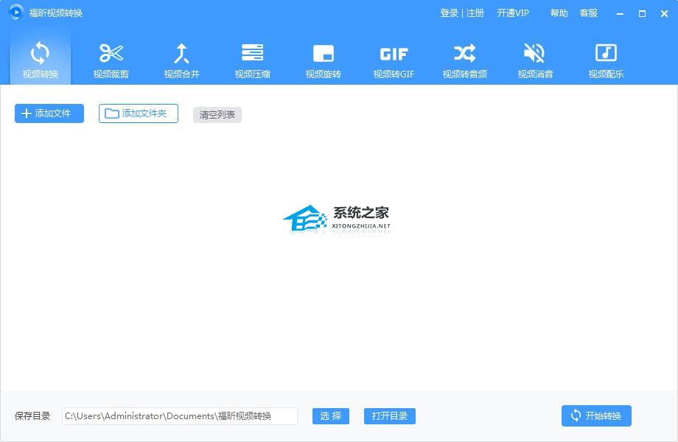Open the 视频压缩 compression tool

(x=253, y=60)
